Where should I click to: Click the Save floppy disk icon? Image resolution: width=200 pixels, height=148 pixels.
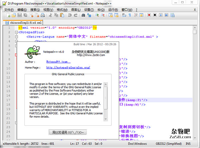(x=20, y=15)
